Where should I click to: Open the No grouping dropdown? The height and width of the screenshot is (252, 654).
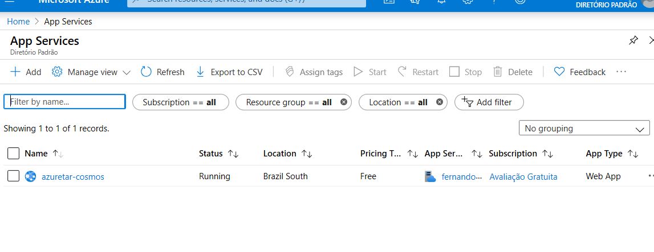click(x=584, y=128)
